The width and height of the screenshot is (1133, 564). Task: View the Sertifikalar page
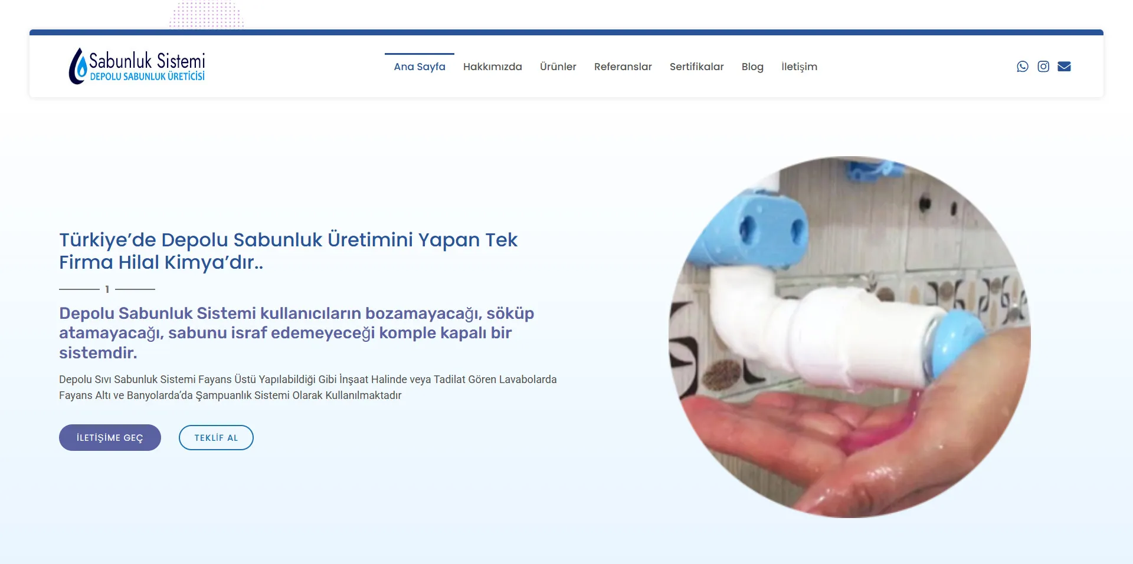(x=696, y=67)
